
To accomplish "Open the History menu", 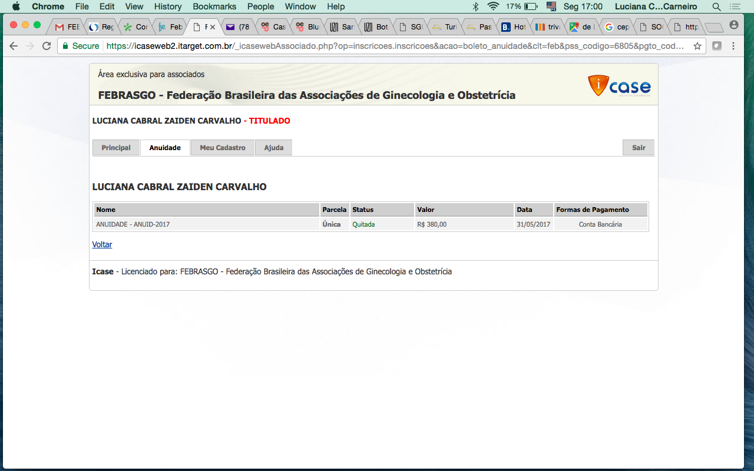I will point(168,6).
